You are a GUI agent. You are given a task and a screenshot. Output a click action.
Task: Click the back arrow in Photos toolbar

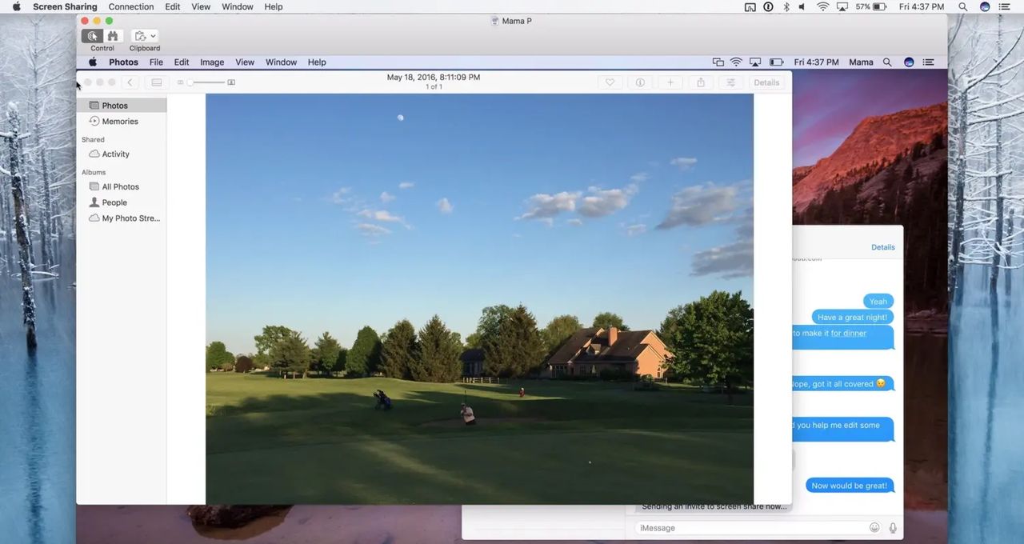(x=130, y=82)
